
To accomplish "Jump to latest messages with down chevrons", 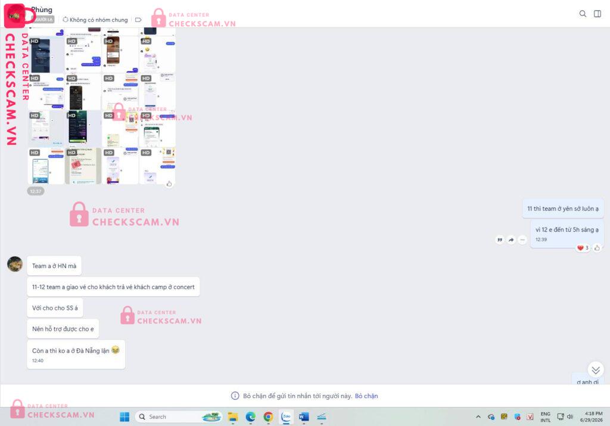I will point(595,370).
